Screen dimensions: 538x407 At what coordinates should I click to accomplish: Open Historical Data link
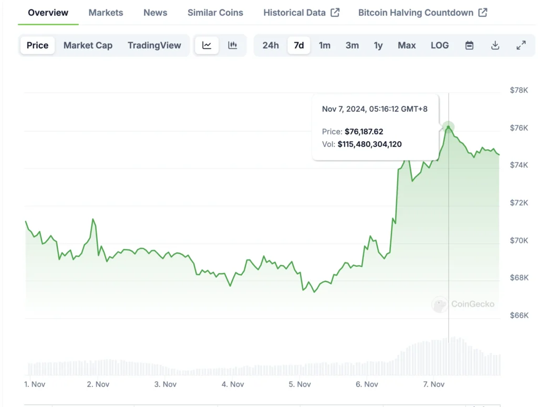(x=294, y=13)
